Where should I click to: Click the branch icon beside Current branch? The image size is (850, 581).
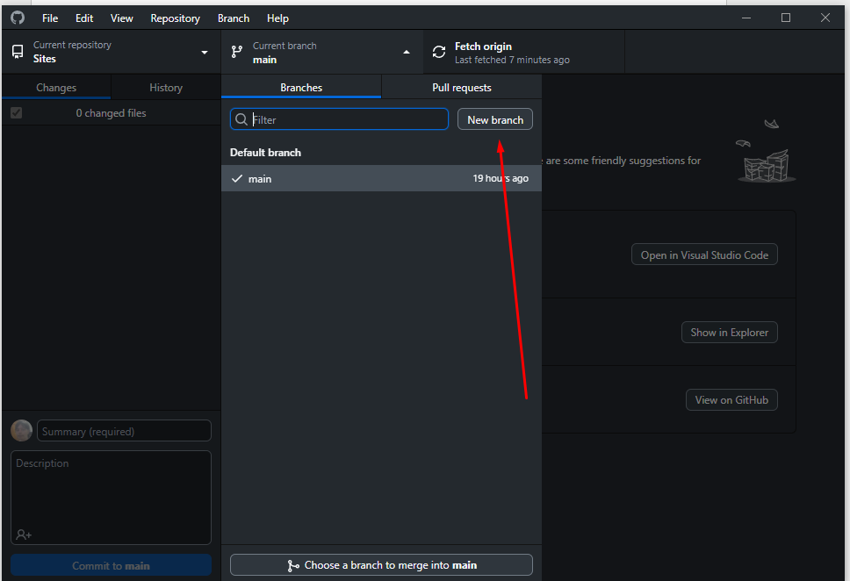(x=237, y=52)
